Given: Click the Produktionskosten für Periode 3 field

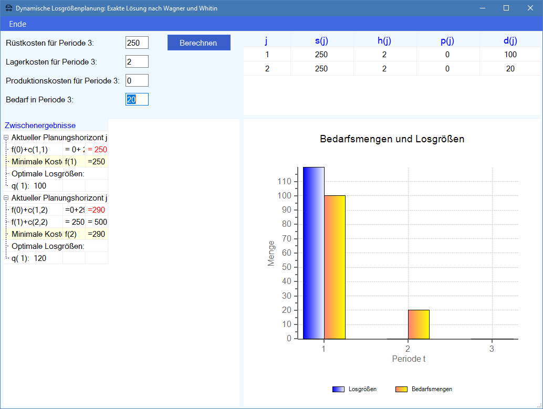Looking at the screenshot, I should 137,80.
